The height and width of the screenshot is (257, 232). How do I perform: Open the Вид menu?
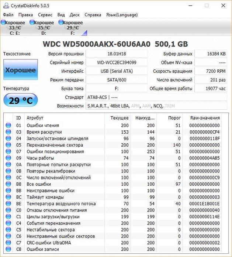61,15
